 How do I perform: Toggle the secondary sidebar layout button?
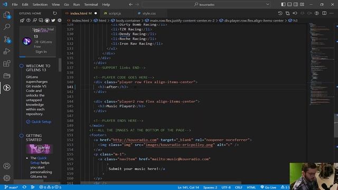point(296,4)
